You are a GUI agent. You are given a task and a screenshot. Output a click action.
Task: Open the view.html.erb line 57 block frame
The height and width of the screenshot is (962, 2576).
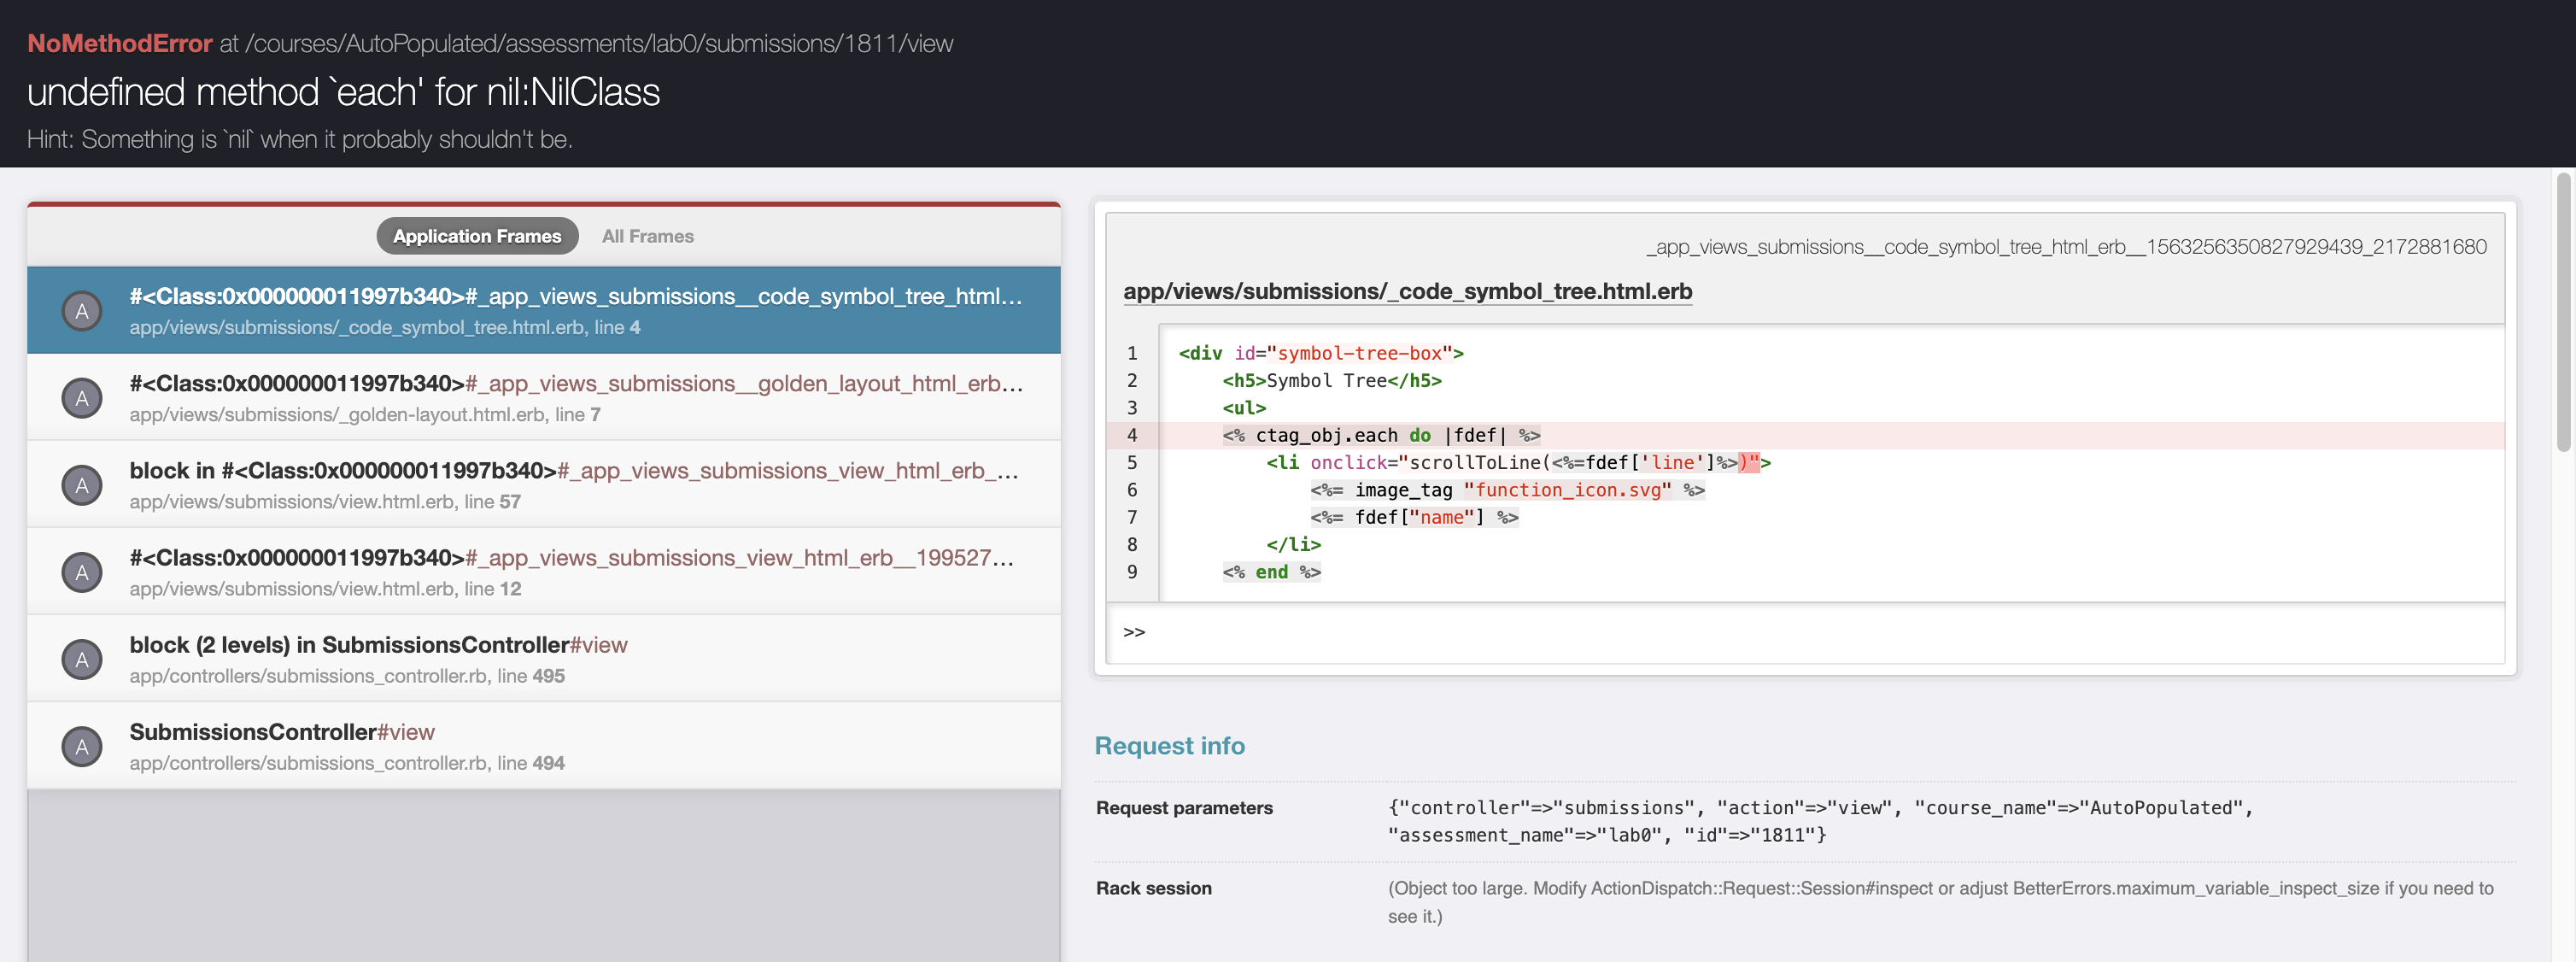tap(575, 484)
